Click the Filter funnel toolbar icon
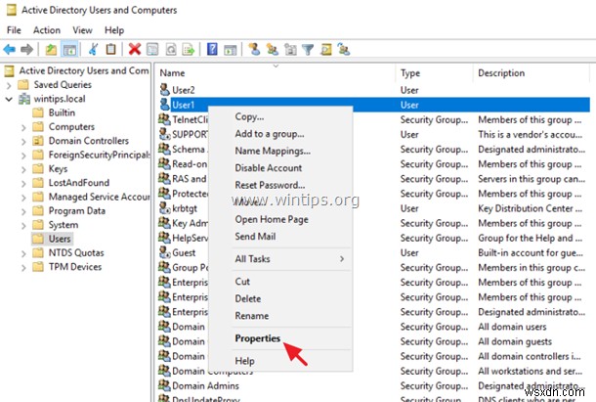 tap(308, 50)
